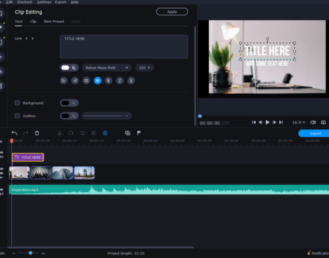The height and width of the screenshot is (258, 329).
Task: Open the 16:9 aspect ratio dropdown
Action: [299, 123]
